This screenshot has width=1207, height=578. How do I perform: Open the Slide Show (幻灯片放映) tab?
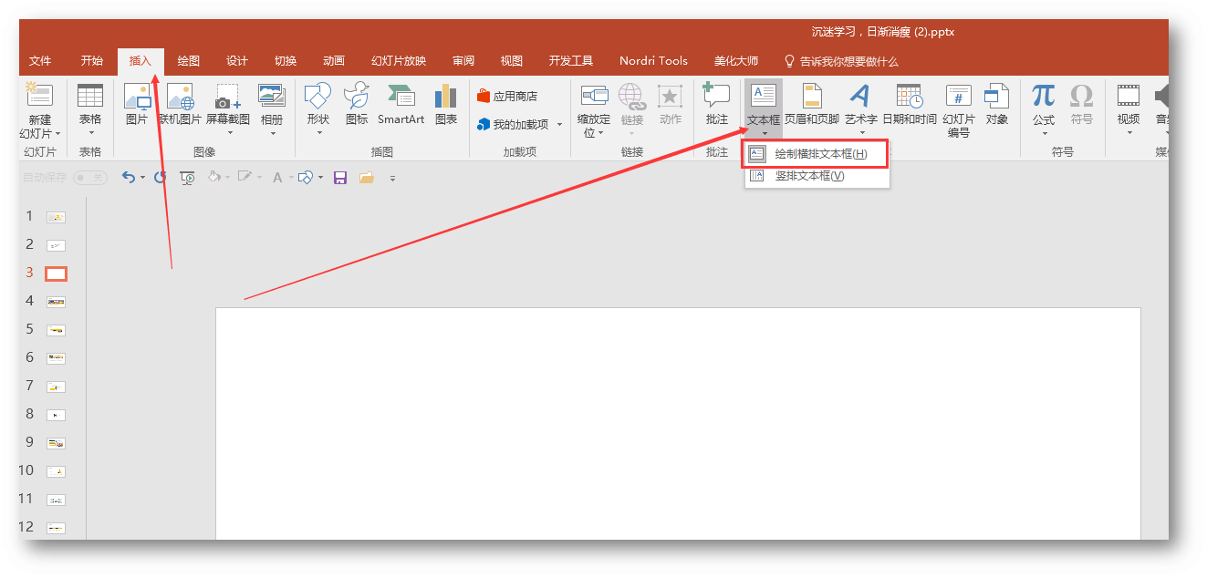tap(399, 61)
